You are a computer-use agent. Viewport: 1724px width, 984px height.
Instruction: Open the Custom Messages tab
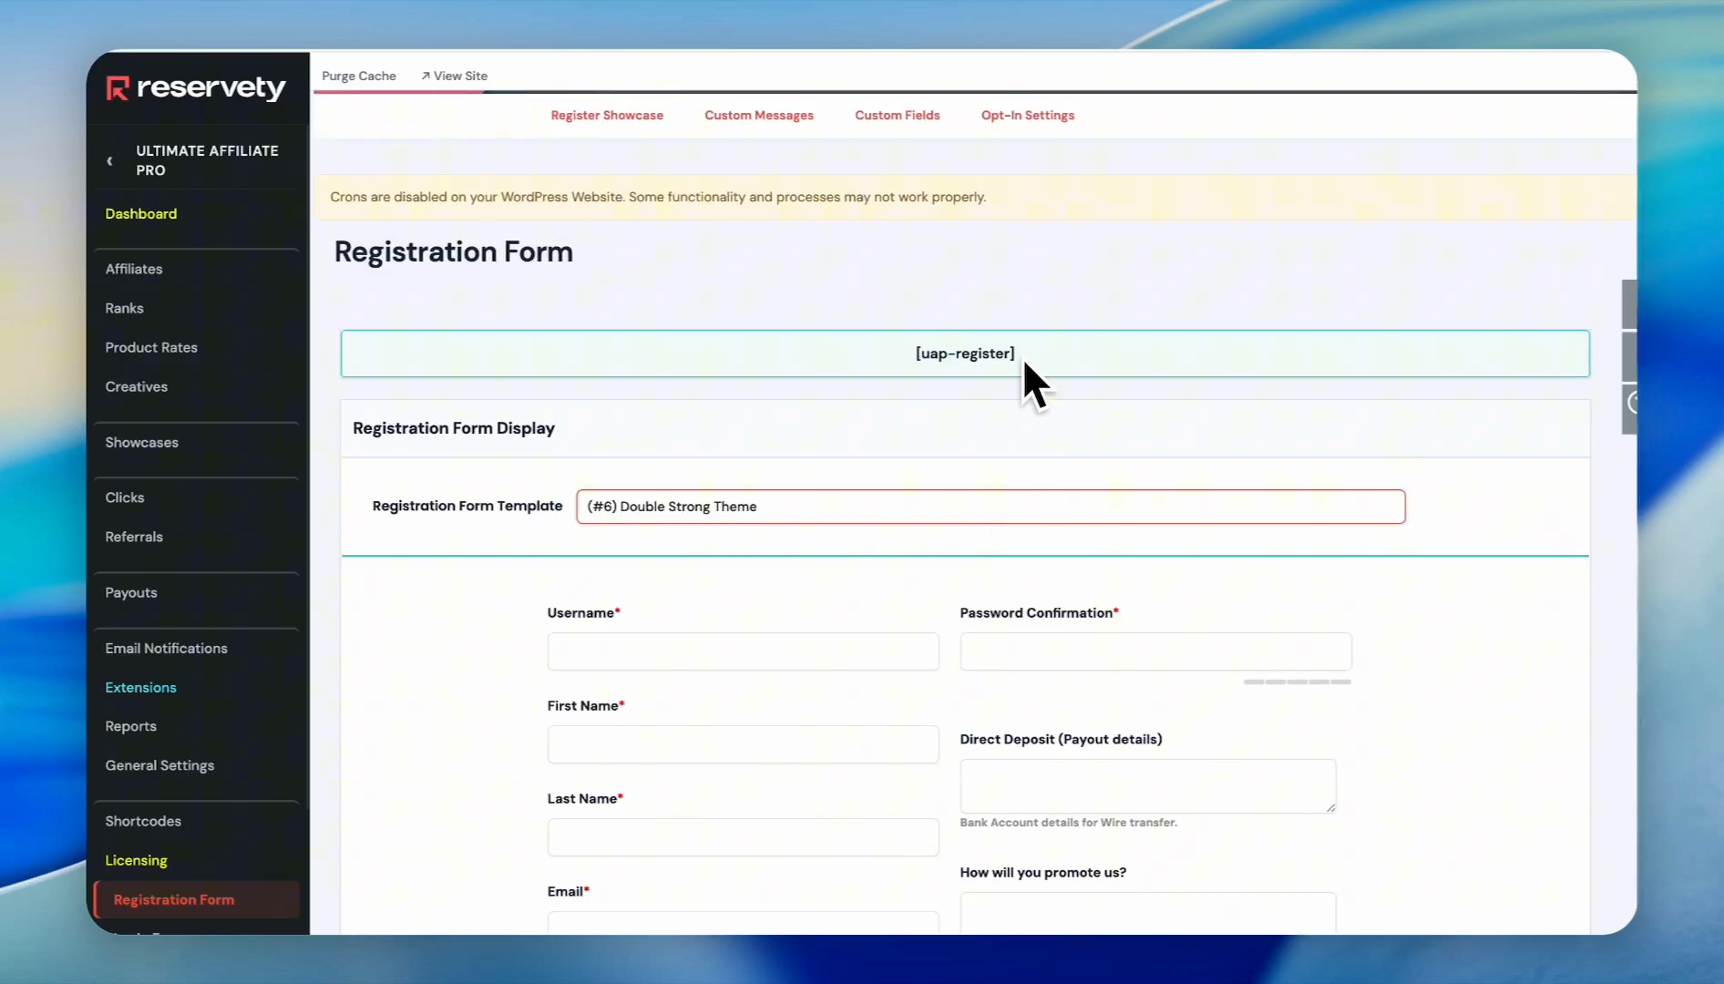[x=758, y=116]
